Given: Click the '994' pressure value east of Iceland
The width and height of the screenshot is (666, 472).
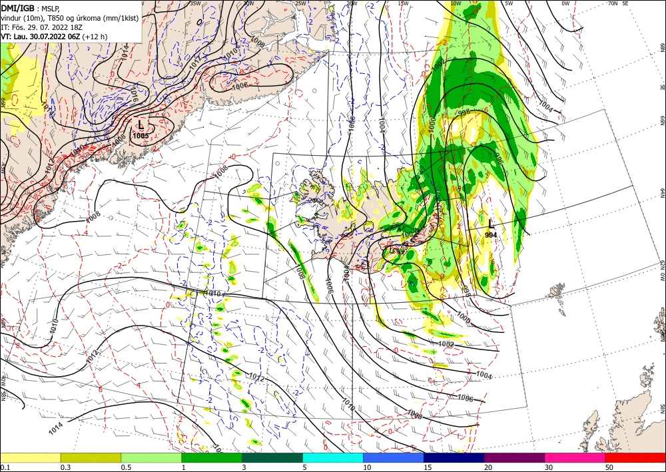Looking at the screenshot, I should pyautogui.click(x=491, y=235).
